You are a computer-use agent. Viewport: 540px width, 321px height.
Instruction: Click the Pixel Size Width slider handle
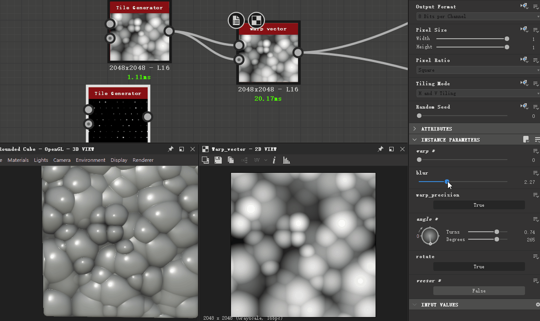tap(507, 39)
